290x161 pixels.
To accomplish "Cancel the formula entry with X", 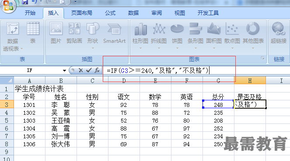I will 80,70.
